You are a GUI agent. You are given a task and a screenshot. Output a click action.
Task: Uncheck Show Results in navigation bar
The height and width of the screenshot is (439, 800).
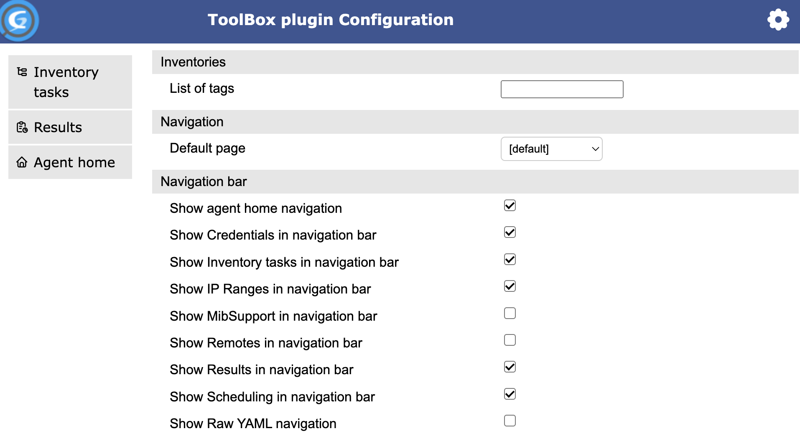[510, 367]
